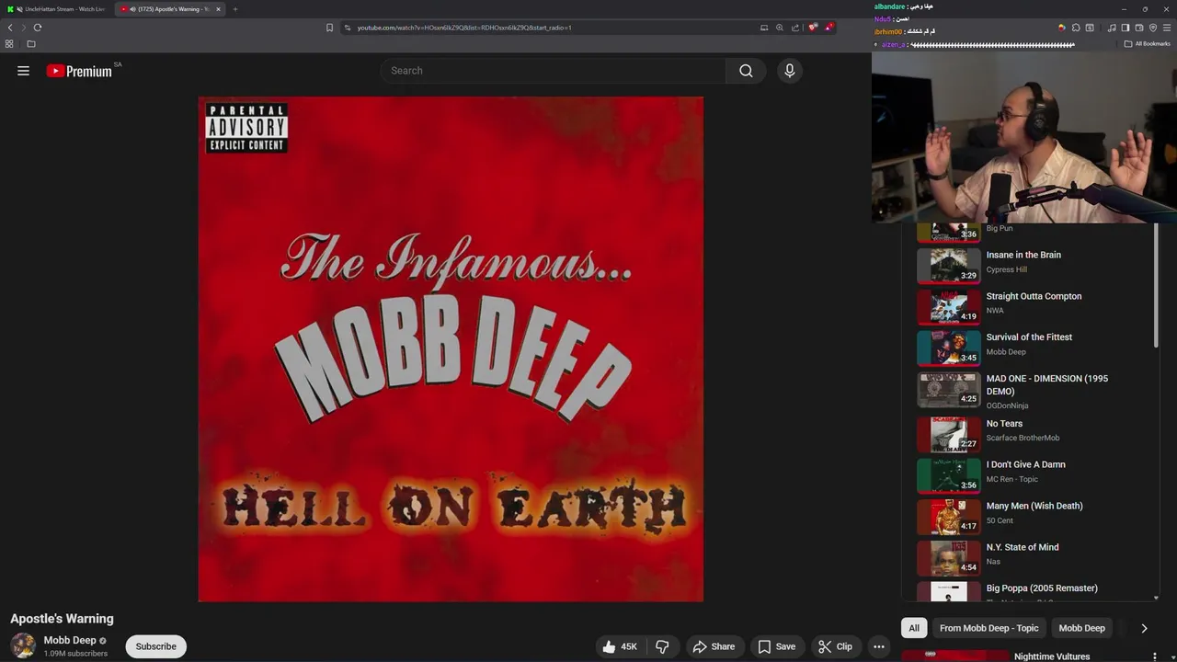Like the video with thumbs-up 45K
1177x662 pixels.
coord(620,646)
